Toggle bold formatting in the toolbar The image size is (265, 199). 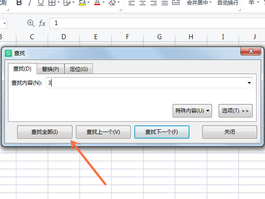click(19, 3)
